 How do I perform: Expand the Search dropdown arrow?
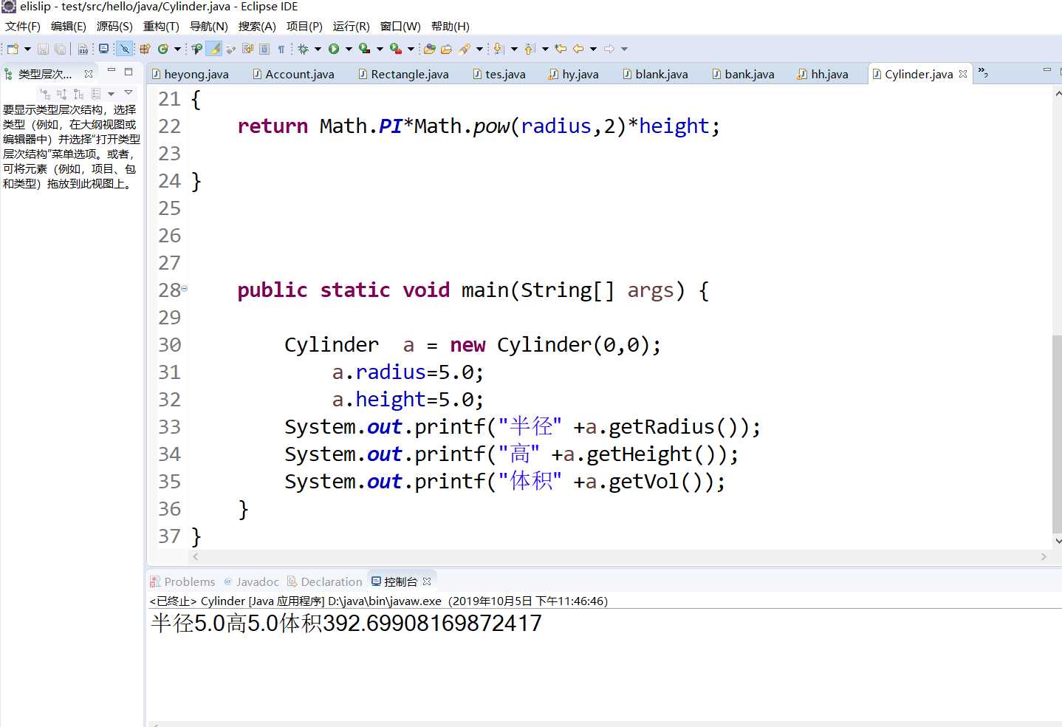[x=479, y=49]
